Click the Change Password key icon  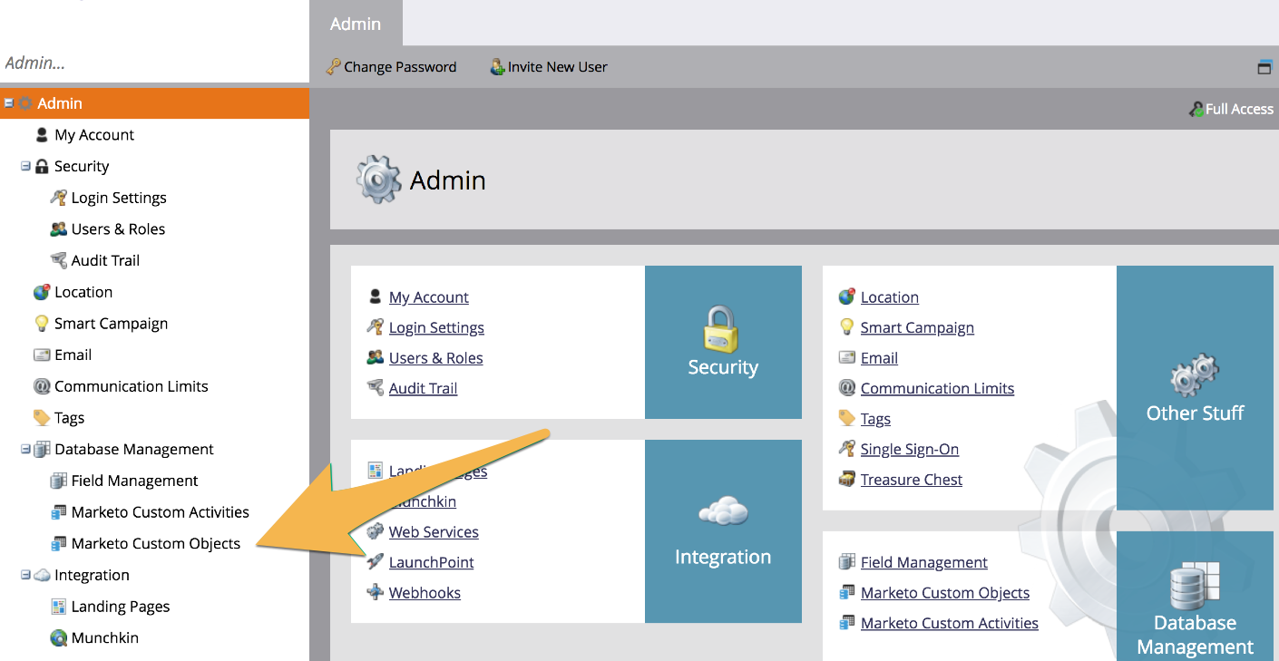click(334, 67)
